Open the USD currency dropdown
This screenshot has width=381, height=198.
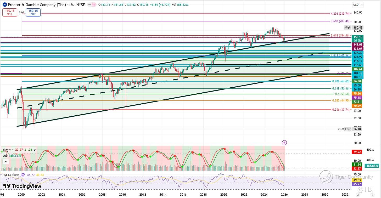click(x=358, y=5)
